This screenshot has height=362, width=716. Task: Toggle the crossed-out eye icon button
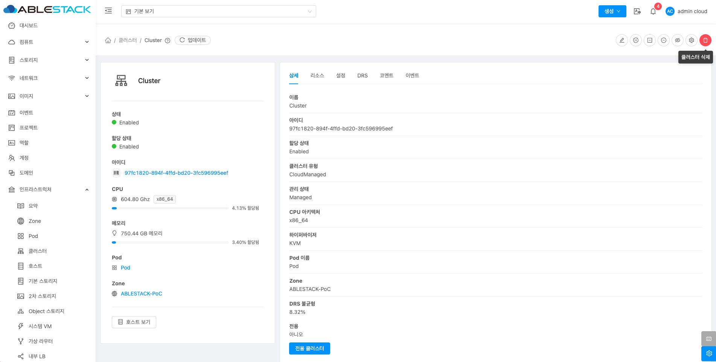click(677, 40)
